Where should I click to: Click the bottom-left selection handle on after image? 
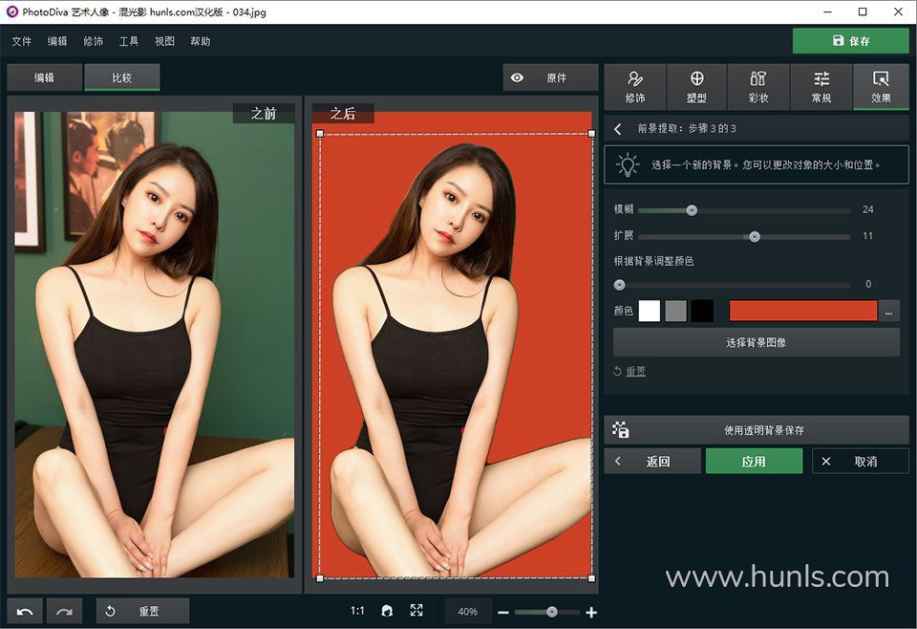pyautogui.click(x=320, y=578)
